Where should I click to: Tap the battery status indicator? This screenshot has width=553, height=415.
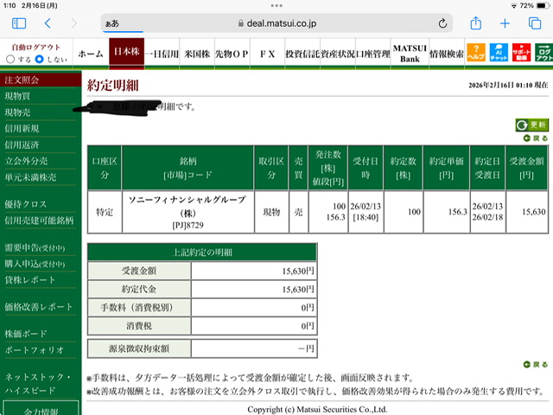point(543,6)
